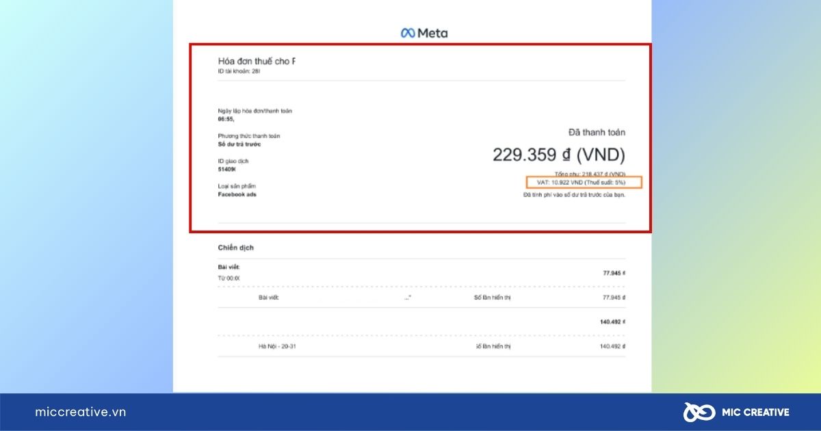Select the time value '06:55,'
Image resolution: width=821 pixels, height=431 pixels.
pyautogui.click(x=226, y=118)
